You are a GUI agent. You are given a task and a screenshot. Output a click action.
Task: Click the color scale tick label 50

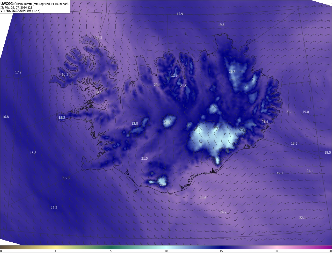330,251
